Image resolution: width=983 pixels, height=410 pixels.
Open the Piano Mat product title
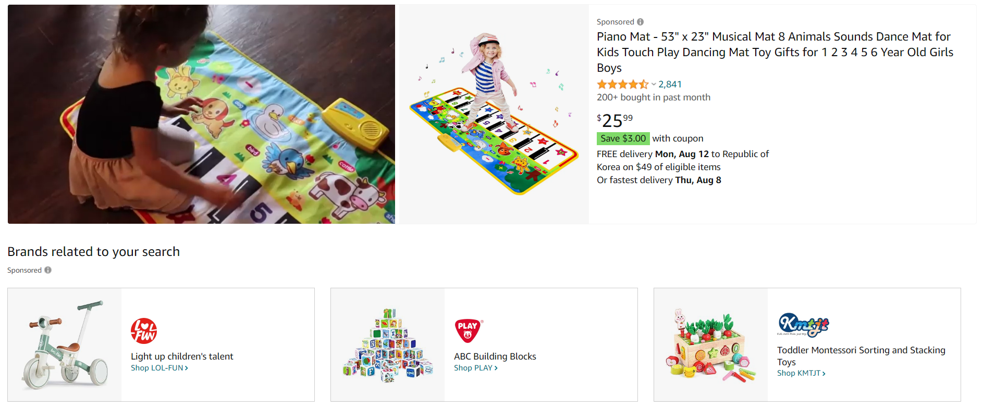pos(775,52)
